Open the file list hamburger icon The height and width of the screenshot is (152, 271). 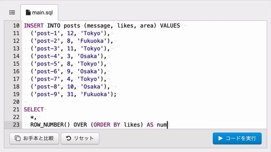click(12, 12)
